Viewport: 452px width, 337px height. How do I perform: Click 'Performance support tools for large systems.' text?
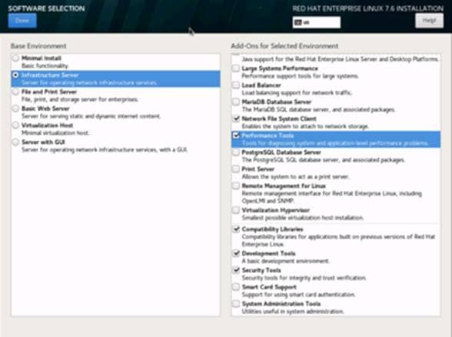(x=300, y=76)
